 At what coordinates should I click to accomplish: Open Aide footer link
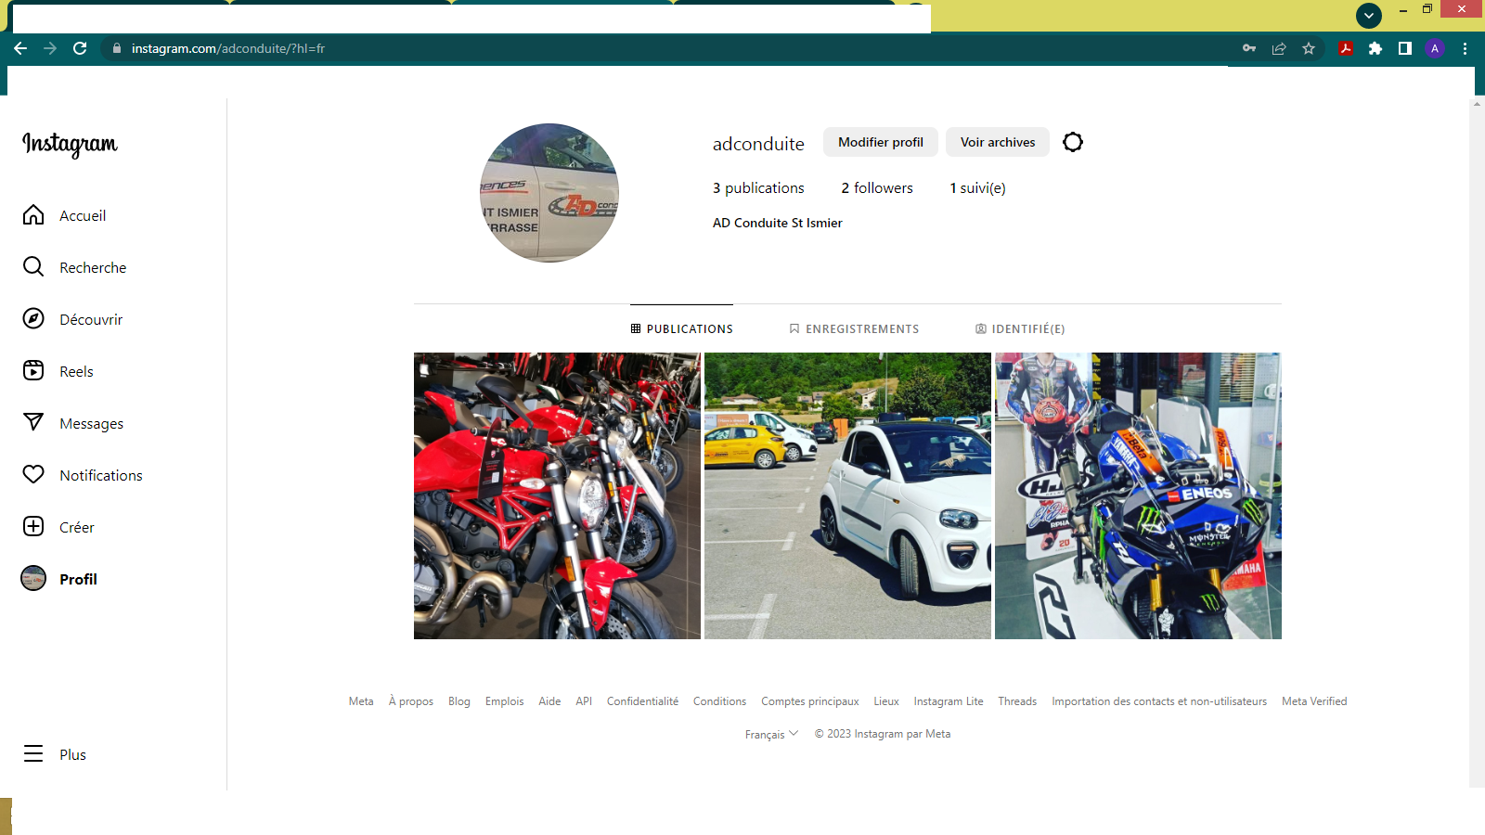pyautogui.click(x=549, y=701)
